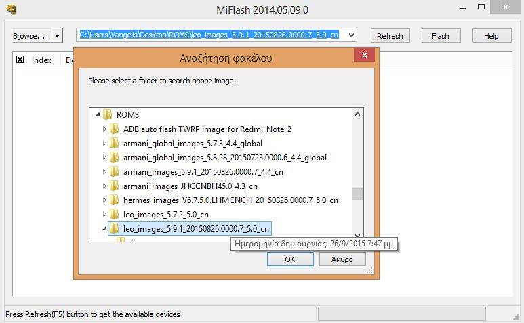Screen dimensions: 524x323
Task: Click folder icon of hermes_images_V6.7.5.0 entry
Action: 115,200
